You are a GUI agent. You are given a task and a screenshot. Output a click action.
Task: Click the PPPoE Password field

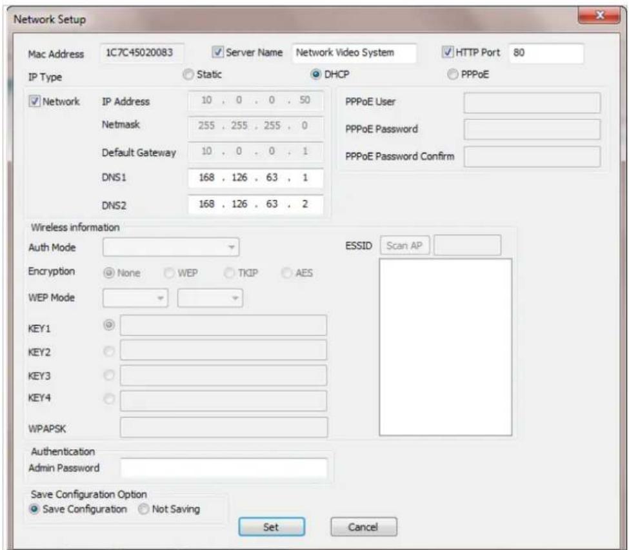(532, 129)
